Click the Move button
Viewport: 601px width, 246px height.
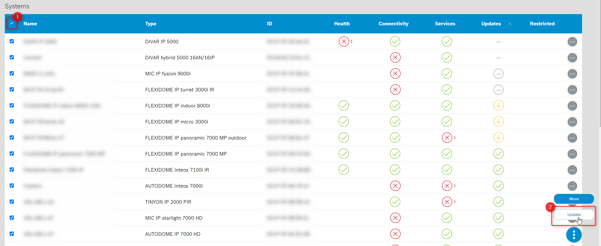point(574,199)
